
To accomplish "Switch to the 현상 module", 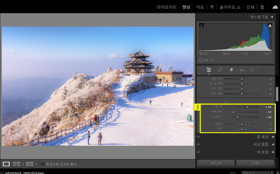I will [186, 7].
